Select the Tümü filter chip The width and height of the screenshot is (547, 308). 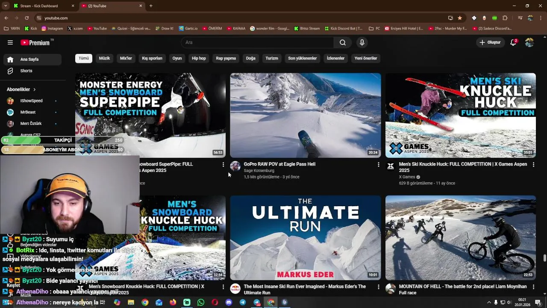point(84,58)
